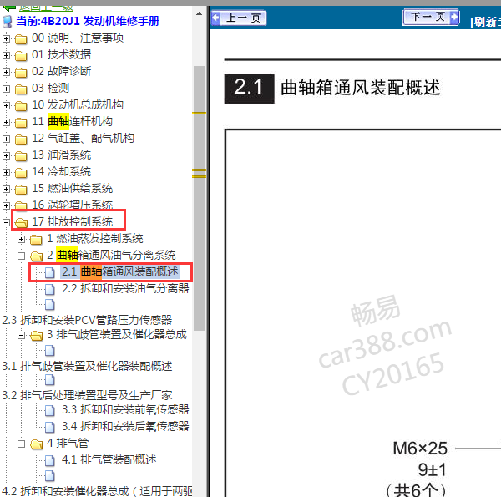501x497 pixels.
Task: Open 2.1 曲轴箱通风装配概述 page
Action: (119, 272)
